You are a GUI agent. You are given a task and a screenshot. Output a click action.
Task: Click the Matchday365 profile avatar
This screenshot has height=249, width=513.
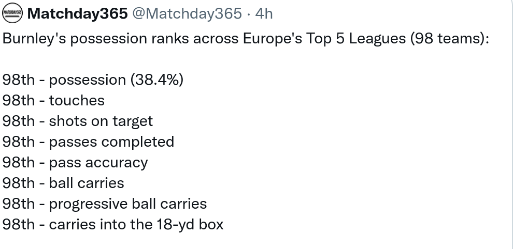[x=12, y=13]
